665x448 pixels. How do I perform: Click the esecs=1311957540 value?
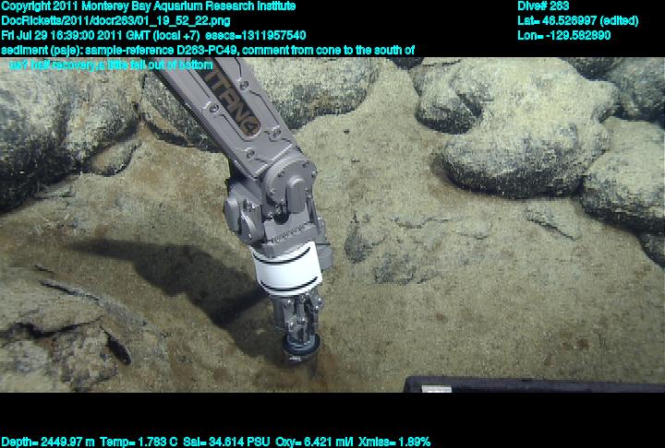coord(255,35)
